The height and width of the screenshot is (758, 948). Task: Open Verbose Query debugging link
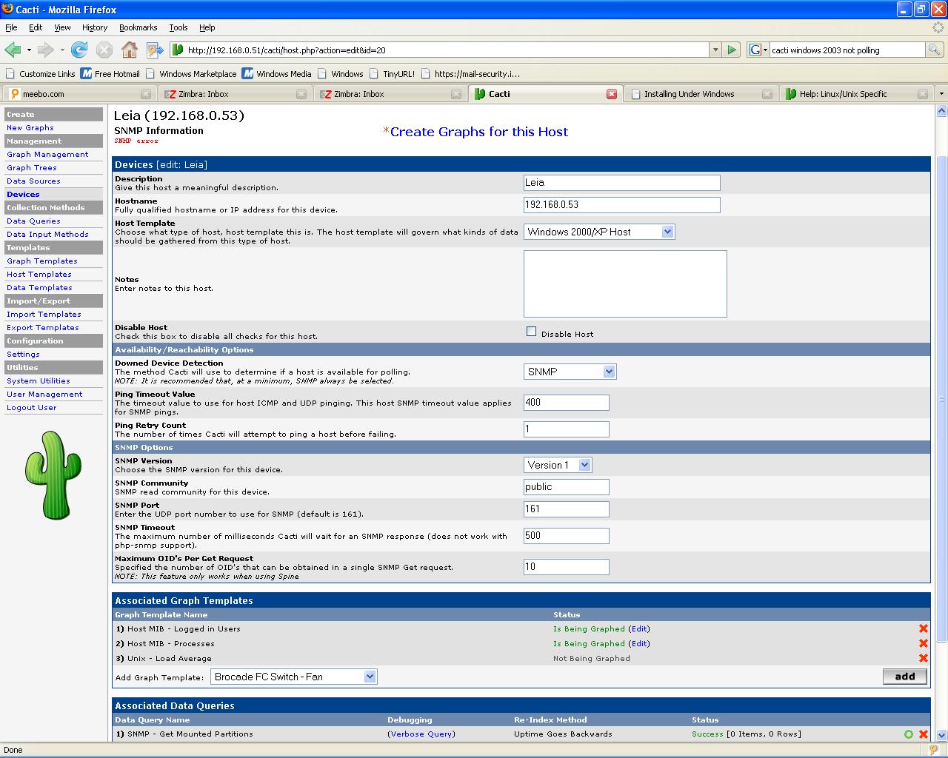tap(421, 734)
